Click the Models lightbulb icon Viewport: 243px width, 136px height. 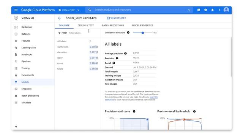pyautogui.click(x=16, y=82)
